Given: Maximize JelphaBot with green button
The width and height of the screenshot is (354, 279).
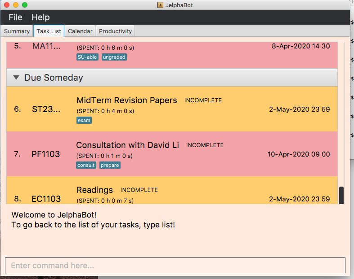Looking at the screenshot, I should pyautogui.click(x=25, y=5).
